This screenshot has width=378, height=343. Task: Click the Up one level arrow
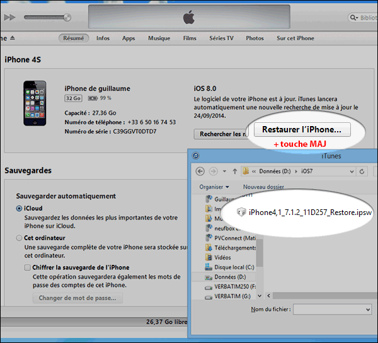coord(235,171)
